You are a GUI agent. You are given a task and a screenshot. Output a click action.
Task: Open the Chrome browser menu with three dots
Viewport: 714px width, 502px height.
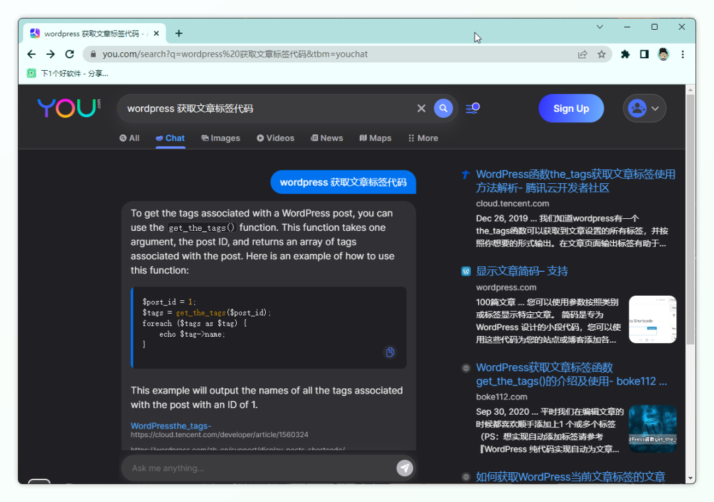point(682,54)
